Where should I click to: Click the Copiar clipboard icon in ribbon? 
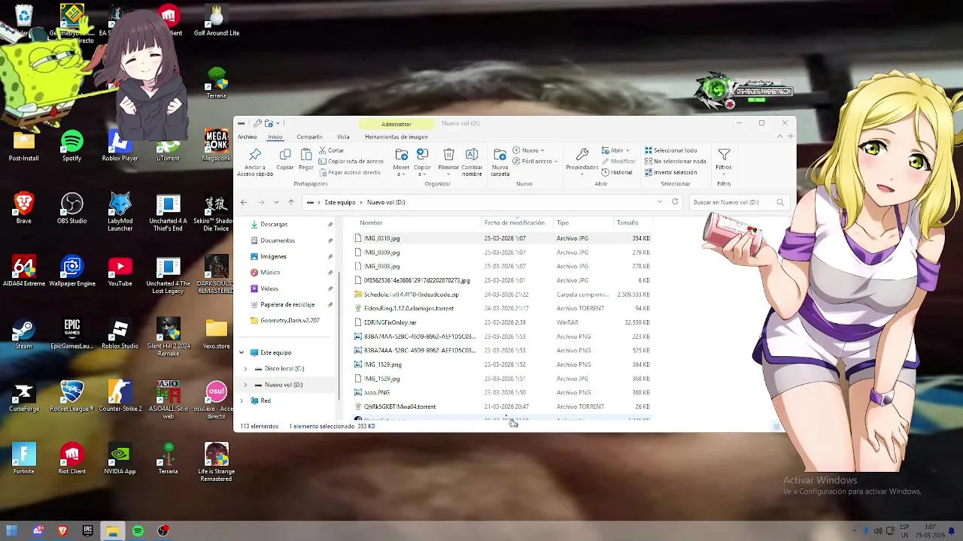tap(285, 154)
